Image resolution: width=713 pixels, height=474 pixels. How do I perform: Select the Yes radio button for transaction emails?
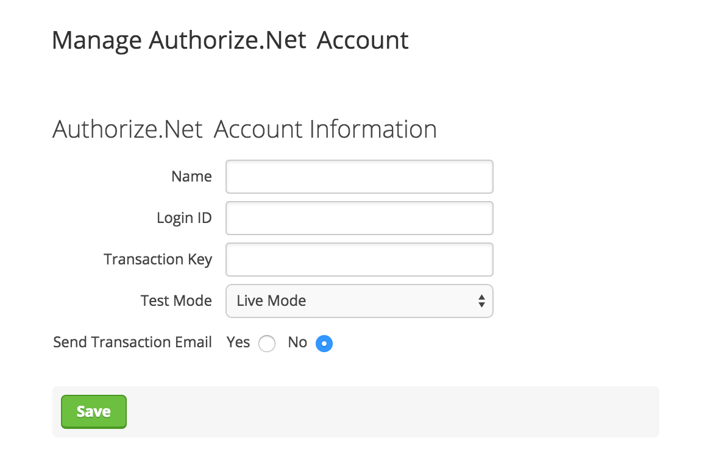pos(267,344)
